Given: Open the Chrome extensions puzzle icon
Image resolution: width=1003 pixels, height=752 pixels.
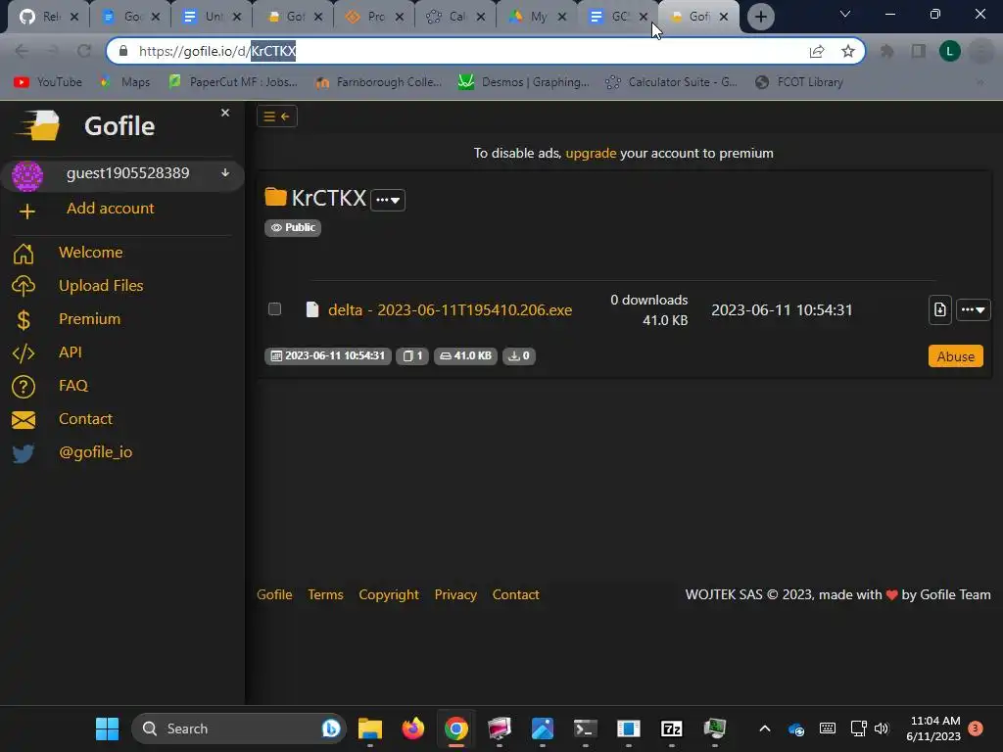Looking at the screenshot, I should 887,51.
